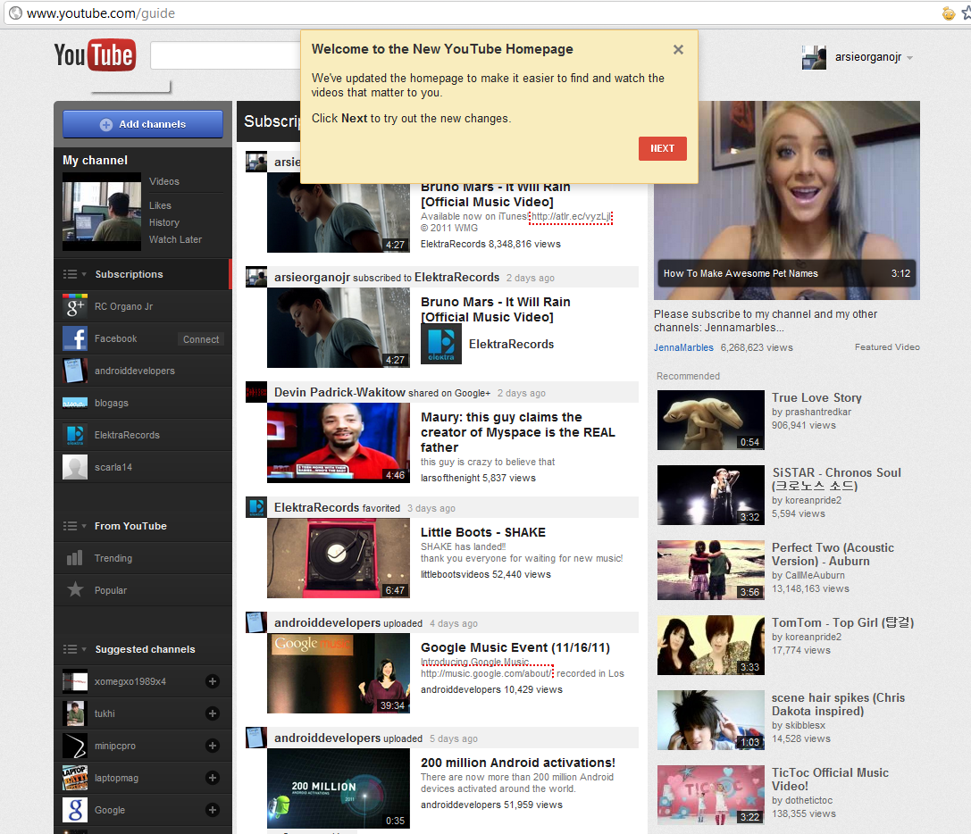
Task: Open the Perfect Two Auburn thumbnail
Action: [x=710, y=570]
